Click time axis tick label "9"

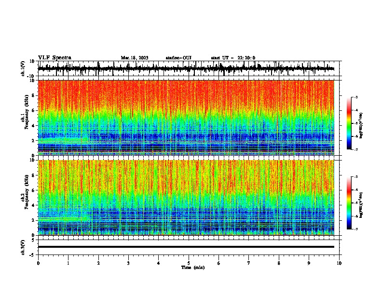309,263
